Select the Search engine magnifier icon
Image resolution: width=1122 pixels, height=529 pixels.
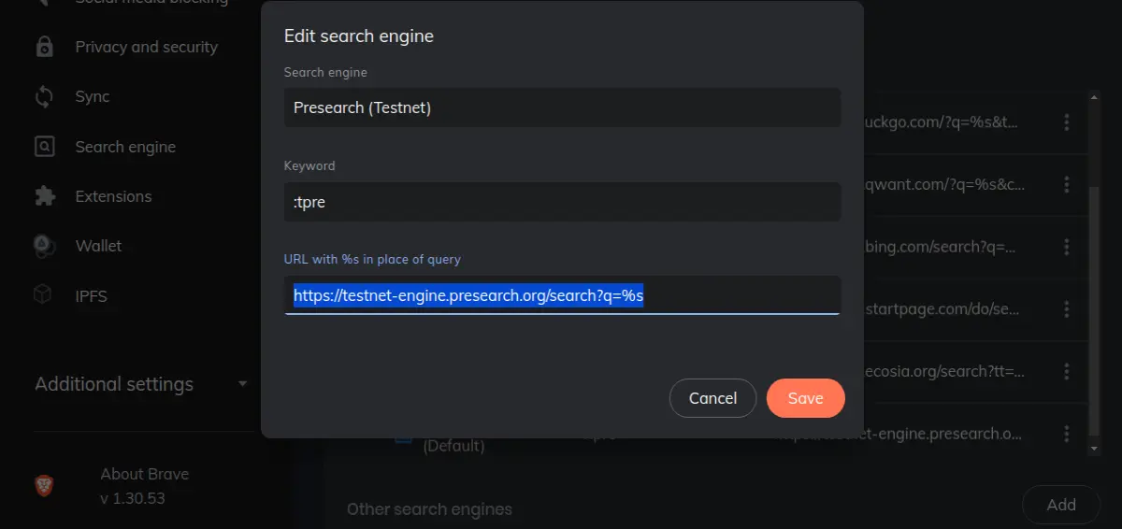coord(44,147)
